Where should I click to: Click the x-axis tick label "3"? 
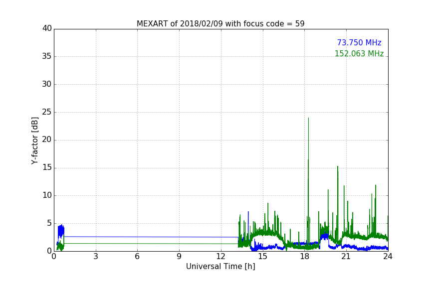coord(96,257)
